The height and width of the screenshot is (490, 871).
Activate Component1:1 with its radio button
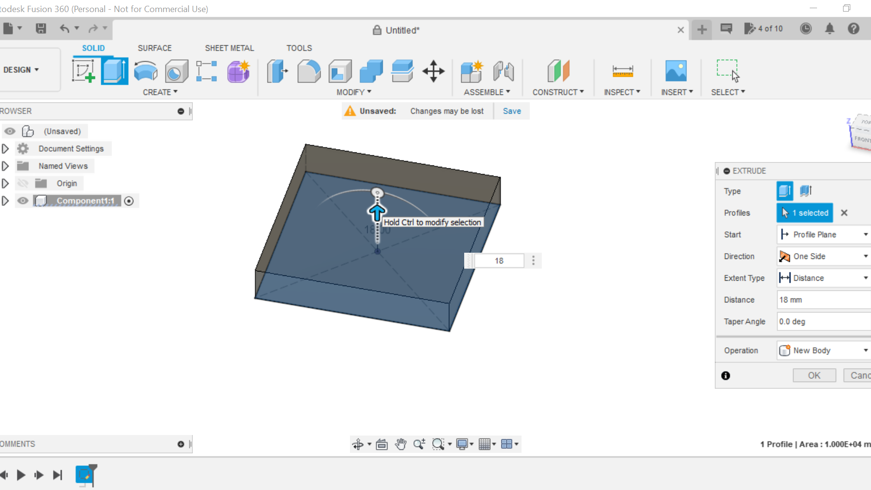click(129, 201)
